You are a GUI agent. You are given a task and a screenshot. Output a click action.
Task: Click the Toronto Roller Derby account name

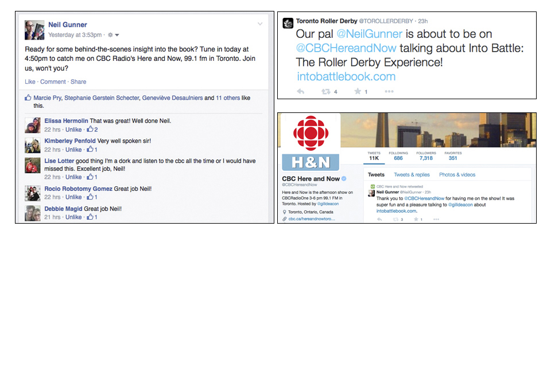327,21
